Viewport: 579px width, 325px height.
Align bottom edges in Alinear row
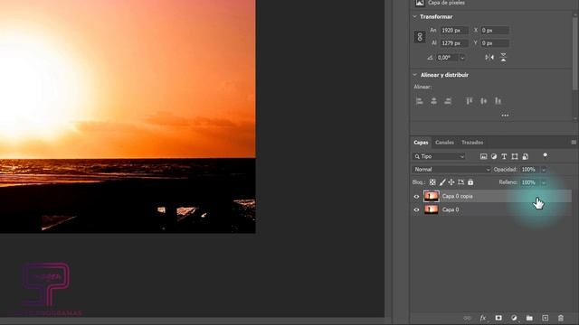(498, 101)
